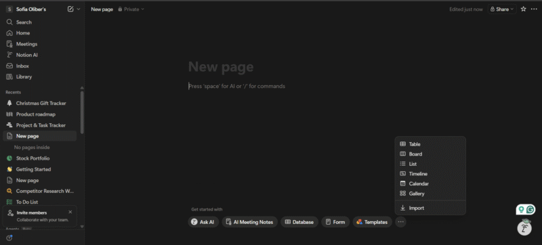The height and width of the screenshot is (245, 542).
Task: Open the floating Notion AI assistant button
Action: [524, 228]
